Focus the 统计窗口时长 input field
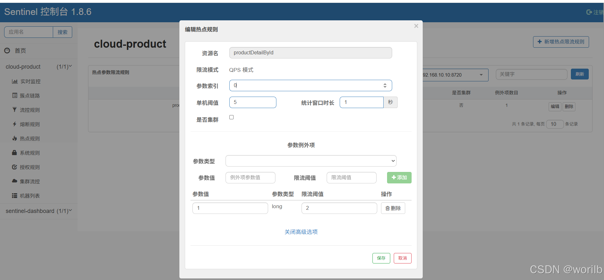Viewport: 604px width, 280px height. pos(361,102)
